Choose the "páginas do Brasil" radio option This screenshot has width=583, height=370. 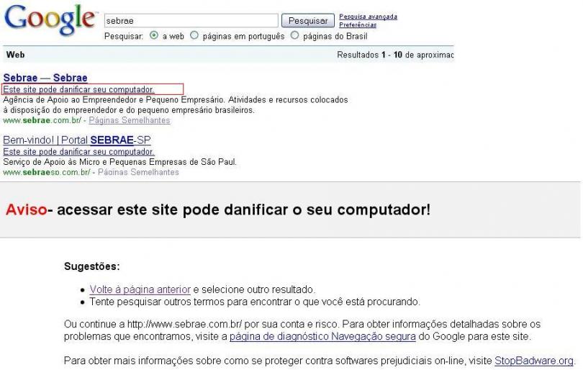294,36
